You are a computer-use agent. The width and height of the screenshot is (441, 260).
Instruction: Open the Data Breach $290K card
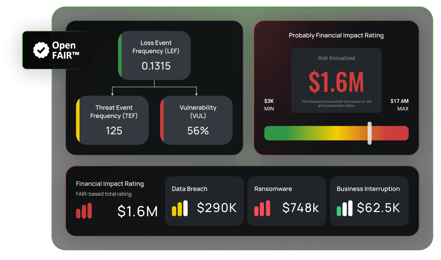(204, 201)
